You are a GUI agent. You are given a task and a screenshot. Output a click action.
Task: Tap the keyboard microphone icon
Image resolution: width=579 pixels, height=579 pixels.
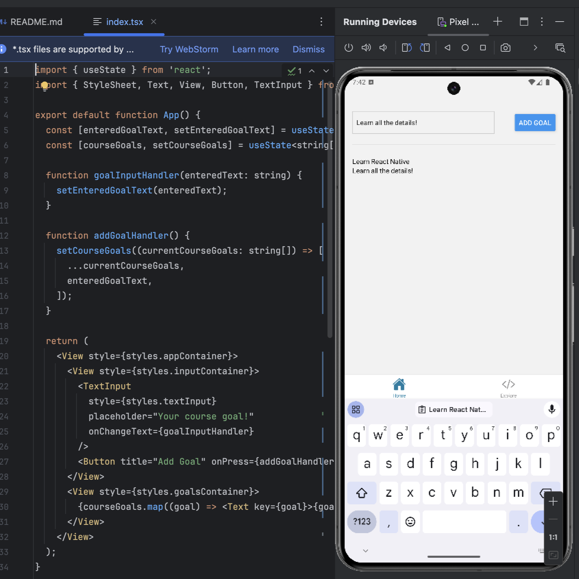click(552, 410)
